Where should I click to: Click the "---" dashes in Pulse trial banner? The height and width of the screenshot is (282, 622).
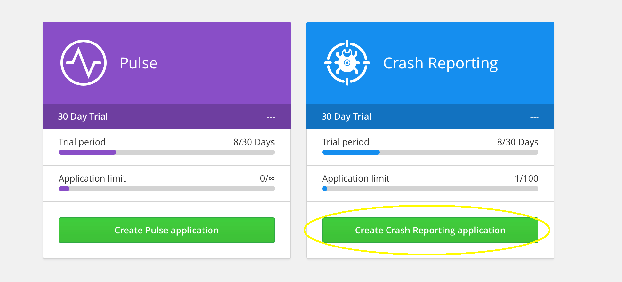pyautogui.click(x=271, y=117)
